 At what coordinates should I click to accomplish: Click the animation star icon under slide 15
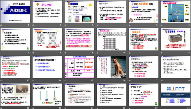pyautogui.click(x=65, y=80)
